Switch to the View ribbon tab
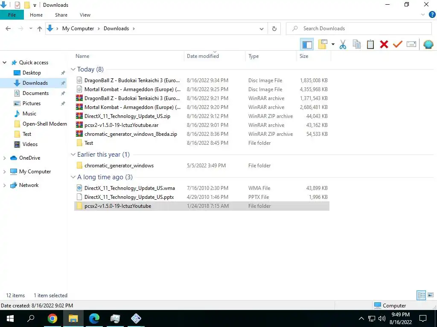Image resolution: width=437 pixels, height=327 pixels. (x=85, y=15)
